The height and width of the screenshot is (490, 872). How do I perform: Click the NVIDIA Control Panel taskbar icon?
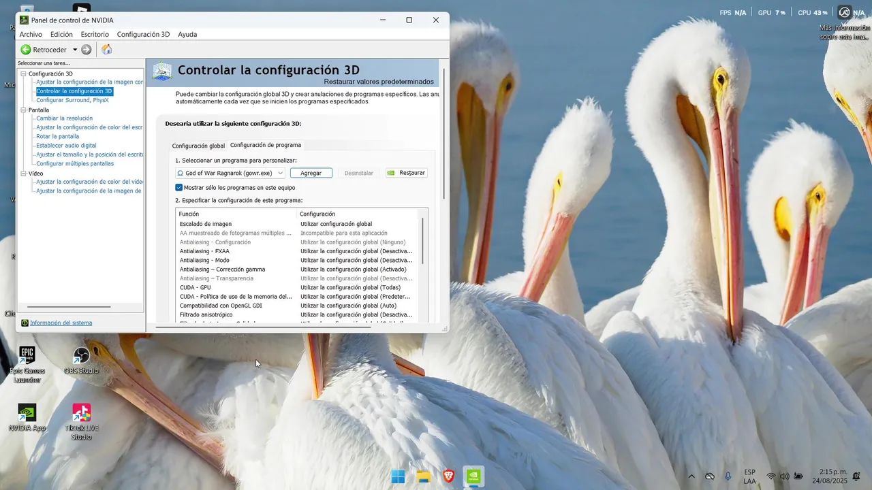(x=473, y=476)
